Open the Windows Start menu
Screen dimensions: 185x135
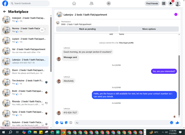tap(3, 132)
